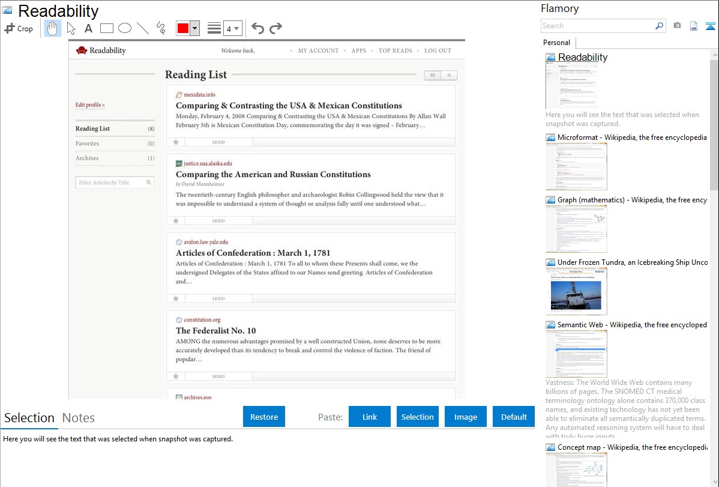Select the Crop tool
The height and width of the screenshot is (487, 719).
tap(19, 28)
